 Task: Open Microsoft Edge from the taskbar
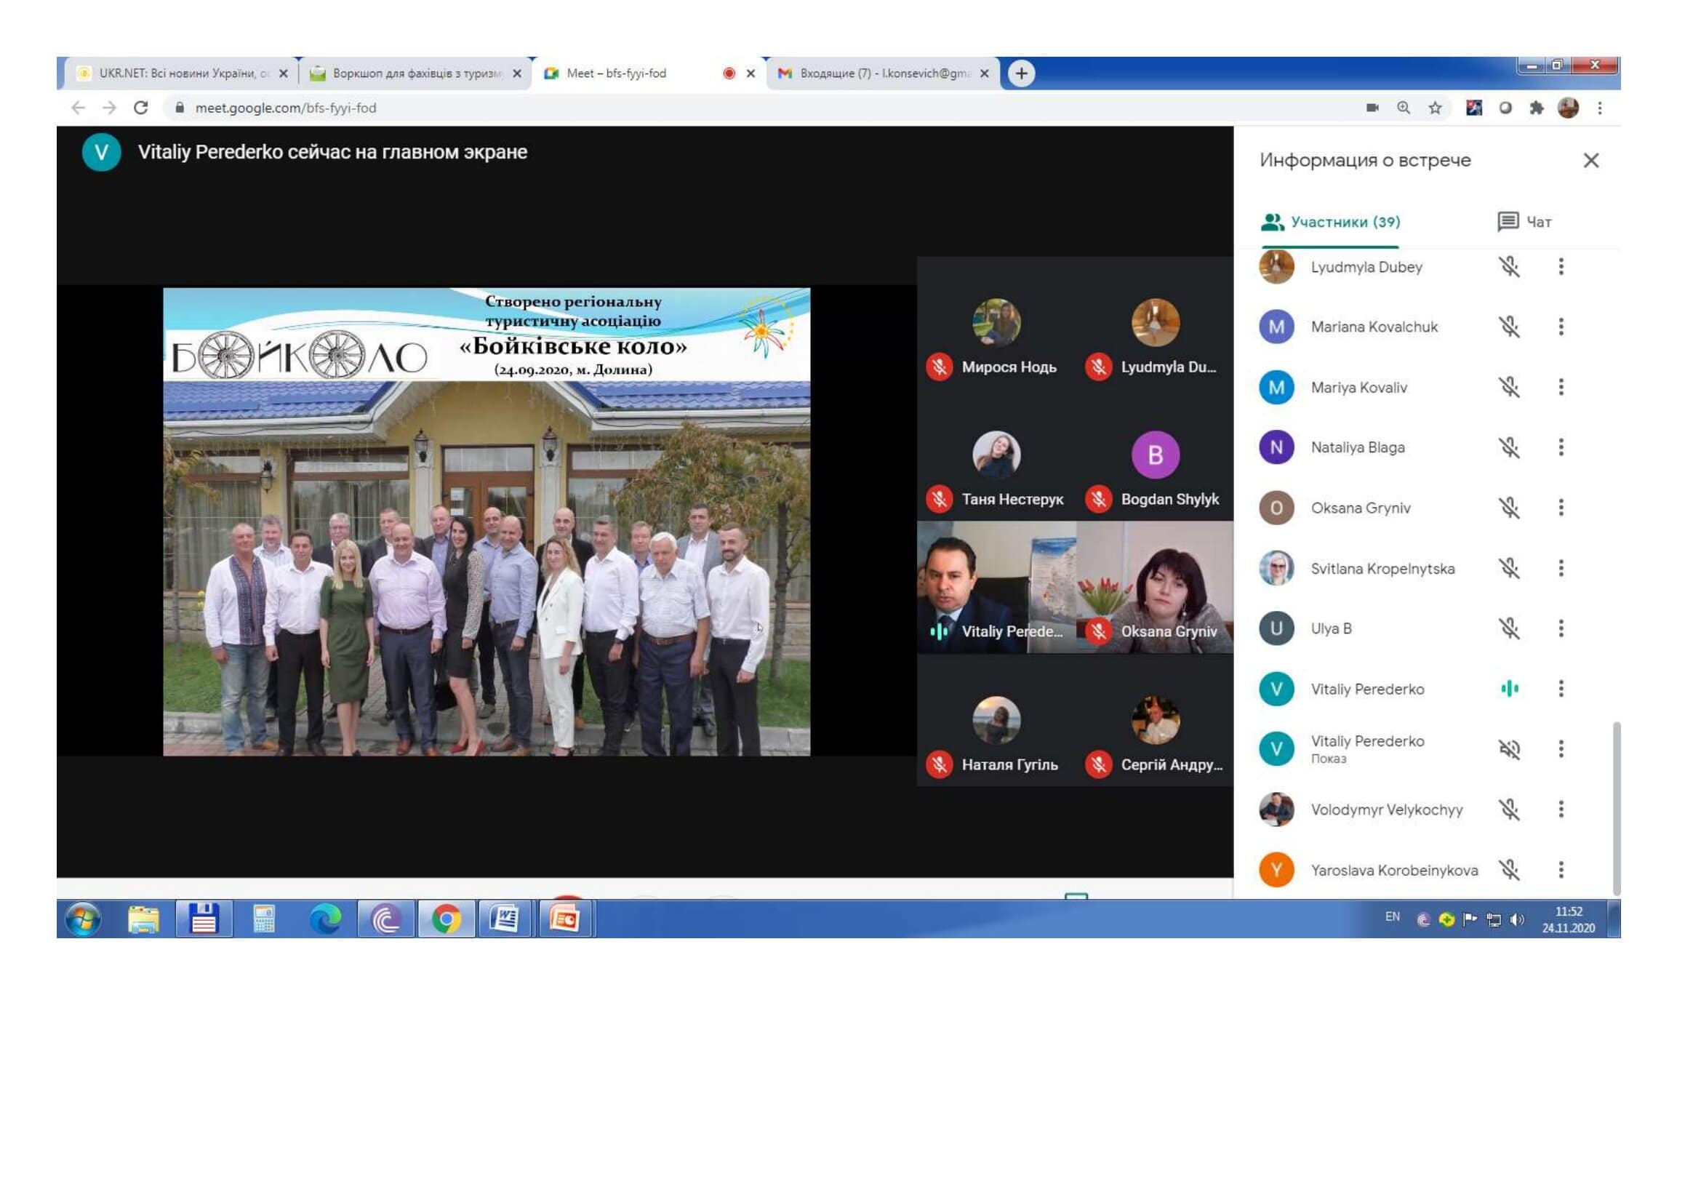click(x=325, y=921)
